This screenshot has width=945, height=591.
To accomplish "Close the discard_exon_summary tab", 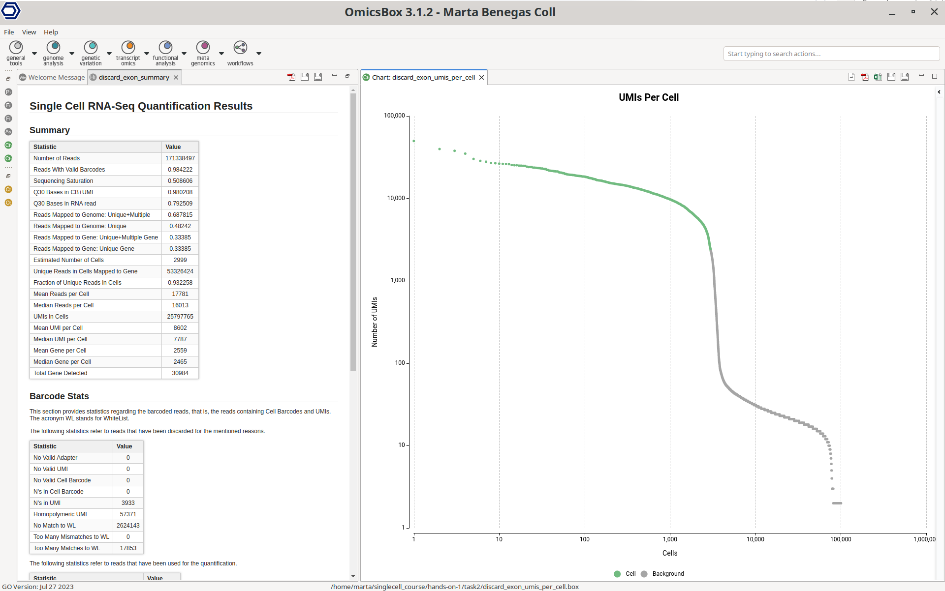I will (176, 77).
